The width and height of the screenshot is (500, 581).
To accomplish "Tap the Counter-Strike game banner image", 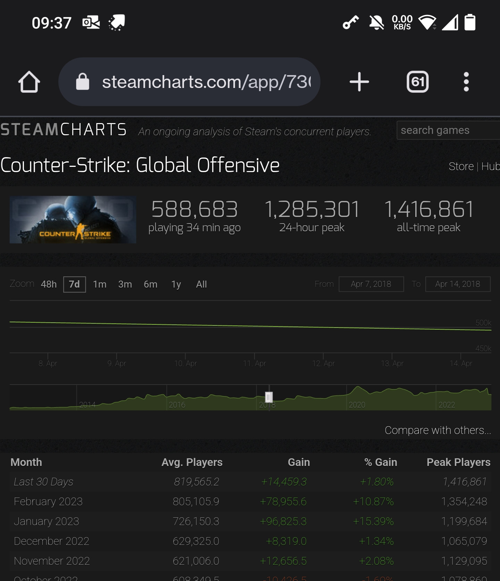I will click(73, 219).
